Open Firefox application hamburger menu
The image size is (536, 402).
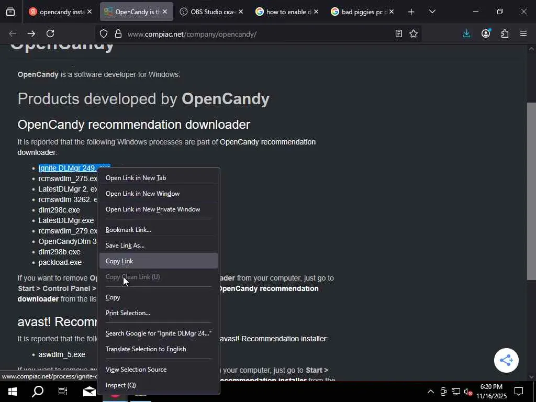523,33
